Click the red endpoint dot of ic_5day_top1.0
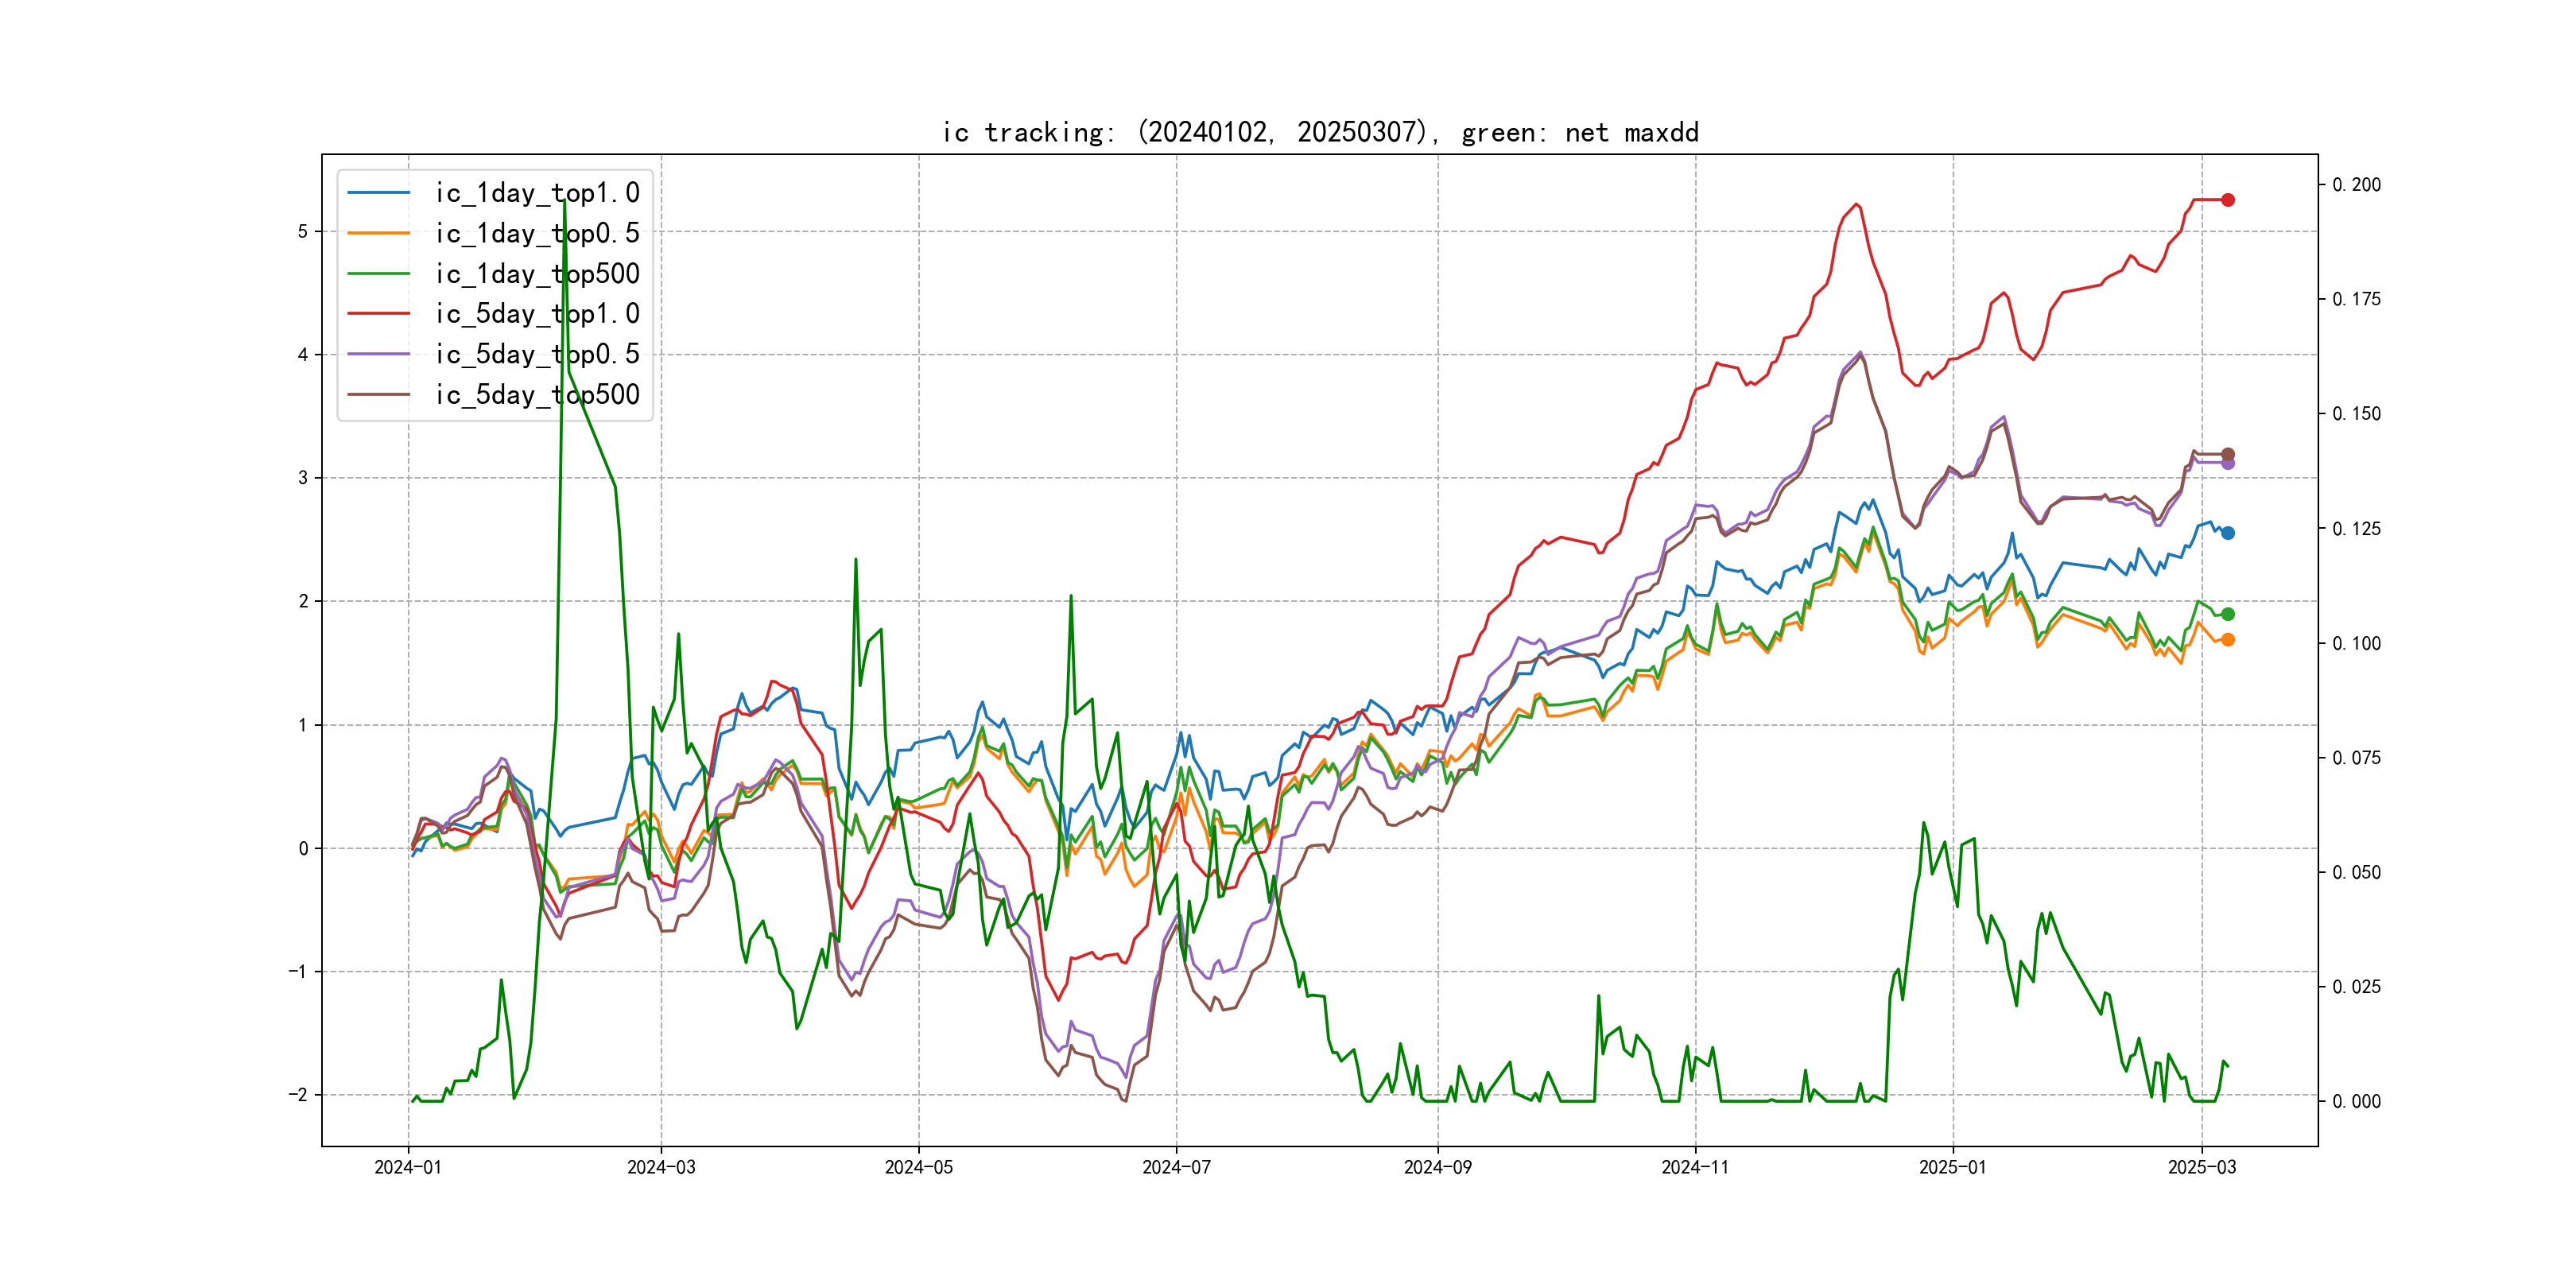Image resolution: width=2576 pixels, height=1288 pixels. pos(2227,200)
